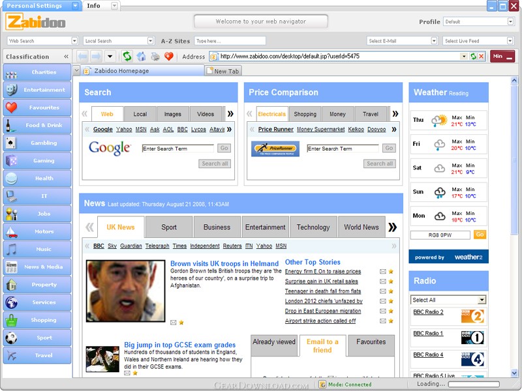Select the Property category
522x391 pixels.
[37, 284]
